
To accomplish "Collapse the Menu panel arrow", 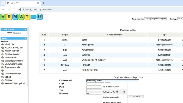I will (x=26, y=38).
